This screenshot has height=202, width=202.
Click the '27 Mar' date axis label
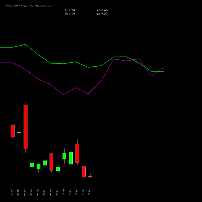click(12, 192)
